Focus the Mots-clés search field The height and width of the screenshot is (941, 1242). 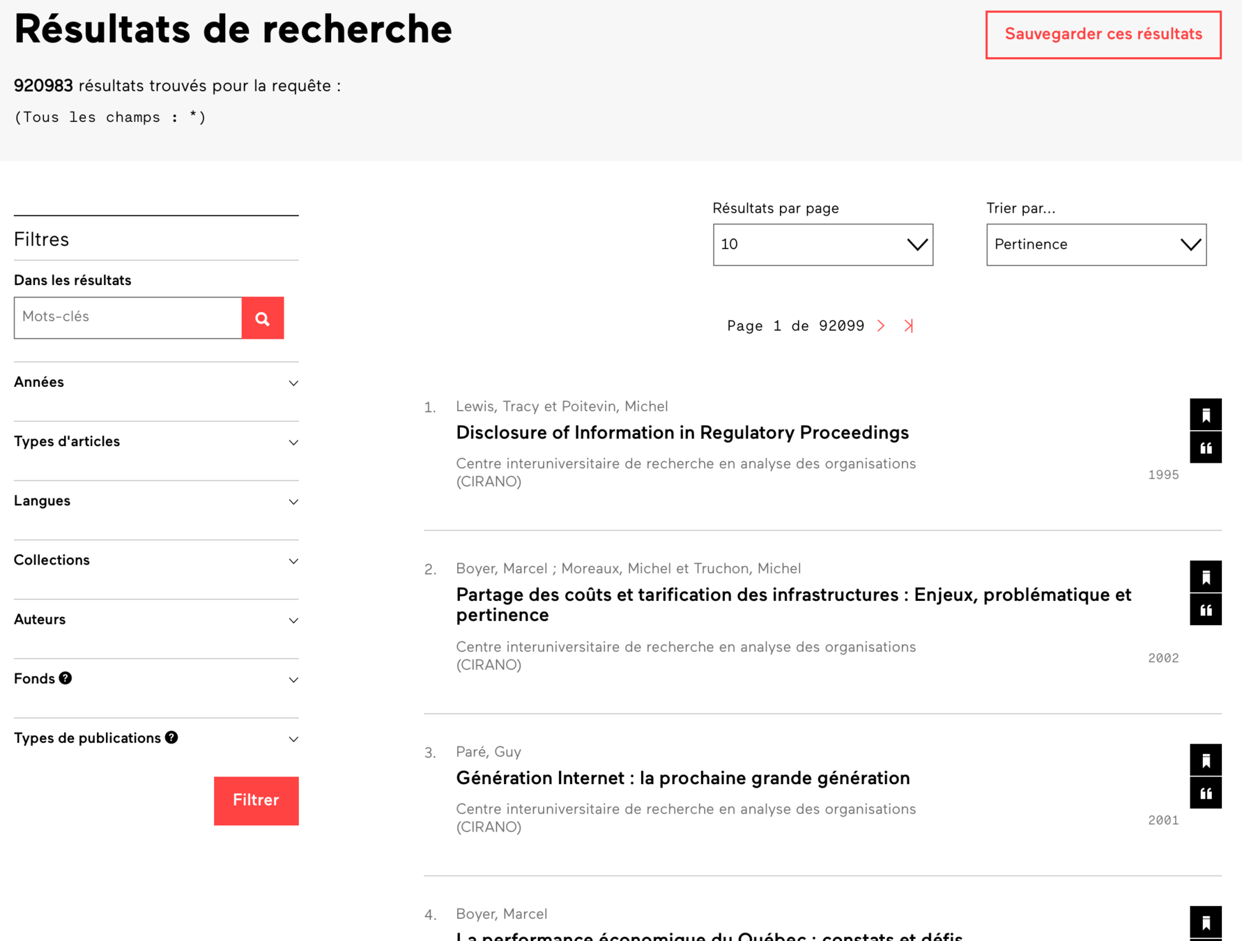(x=128, y=318)
